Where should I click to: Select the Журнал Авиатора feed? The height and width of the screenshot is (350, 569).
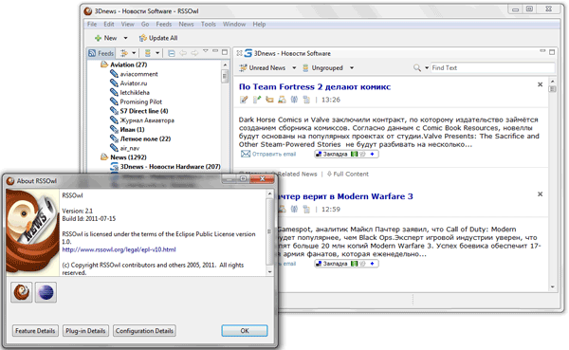point(147,120)
